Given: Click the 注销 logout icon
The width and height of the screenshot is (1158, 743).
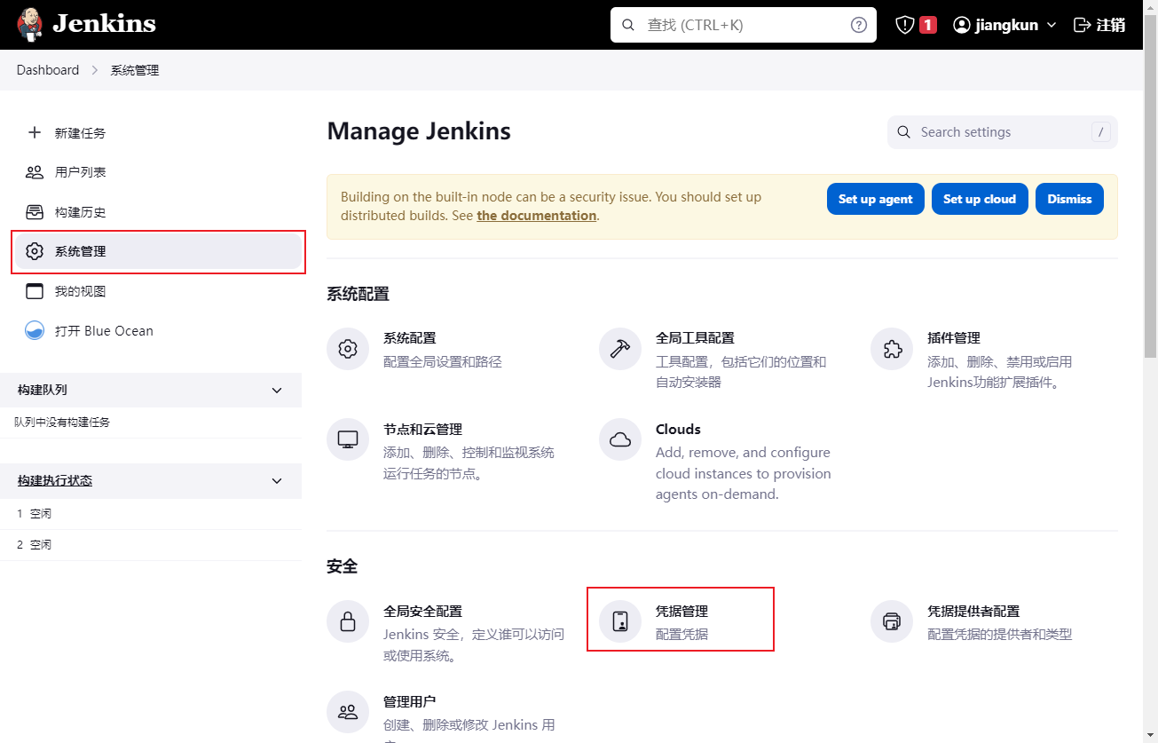Looking at the screenshot, I should click(x=1083, y=25).
